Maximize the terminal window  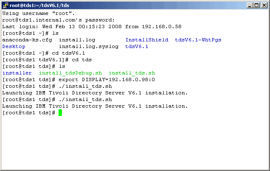pos(256,5)
